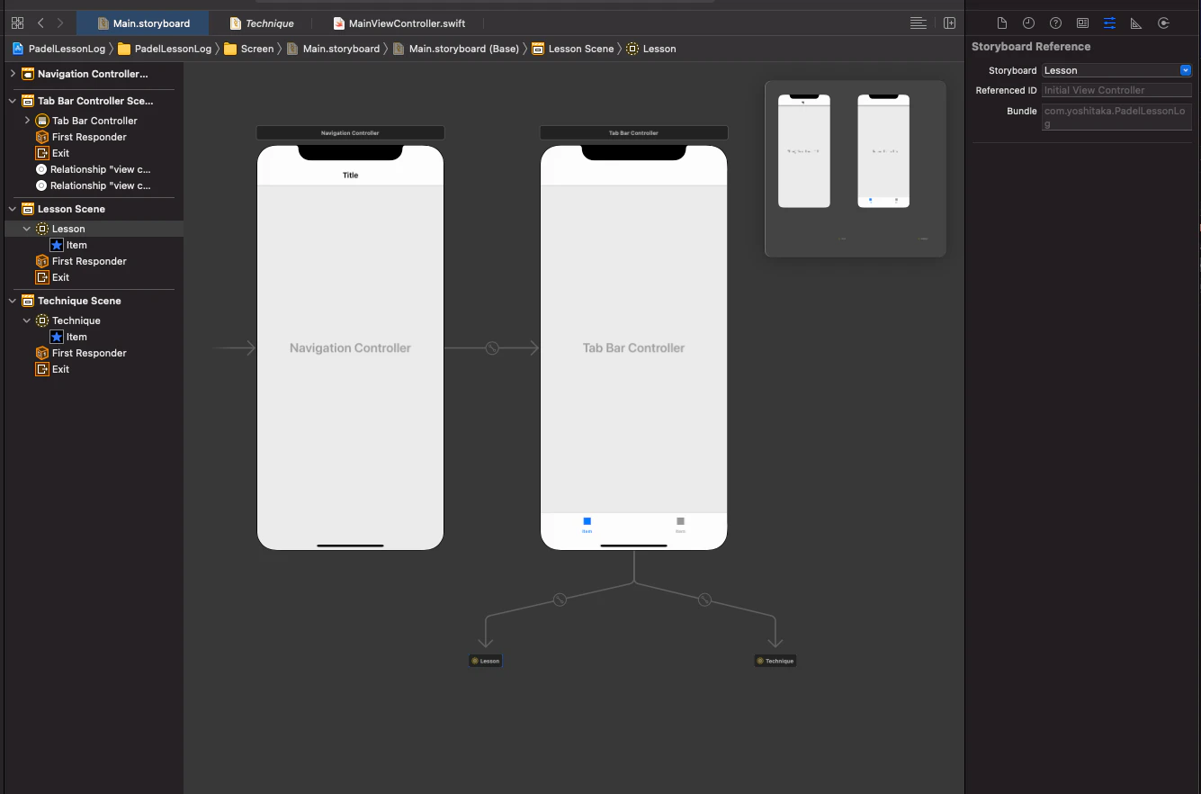The height and width of the screenshot is (794, 1201).
Task: Select First Responder in Technique Scene
Action: coord(81,353)
